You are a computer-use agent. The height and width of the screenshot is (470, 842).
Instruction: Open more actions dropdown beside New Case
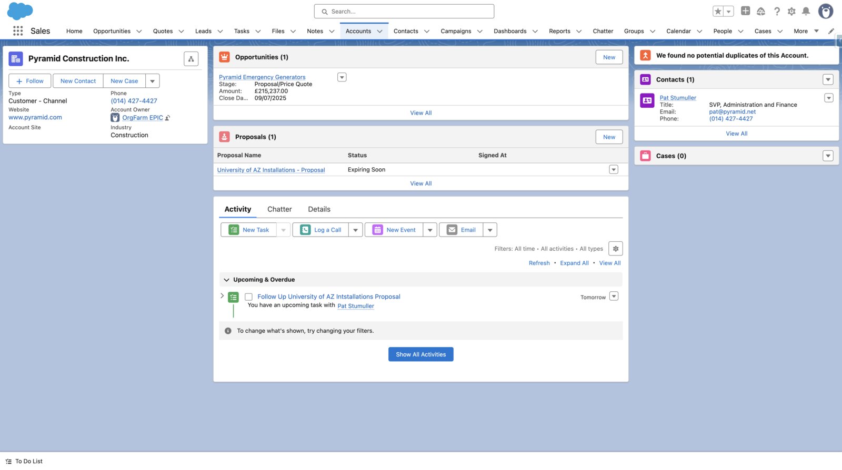tap(153, 81)
